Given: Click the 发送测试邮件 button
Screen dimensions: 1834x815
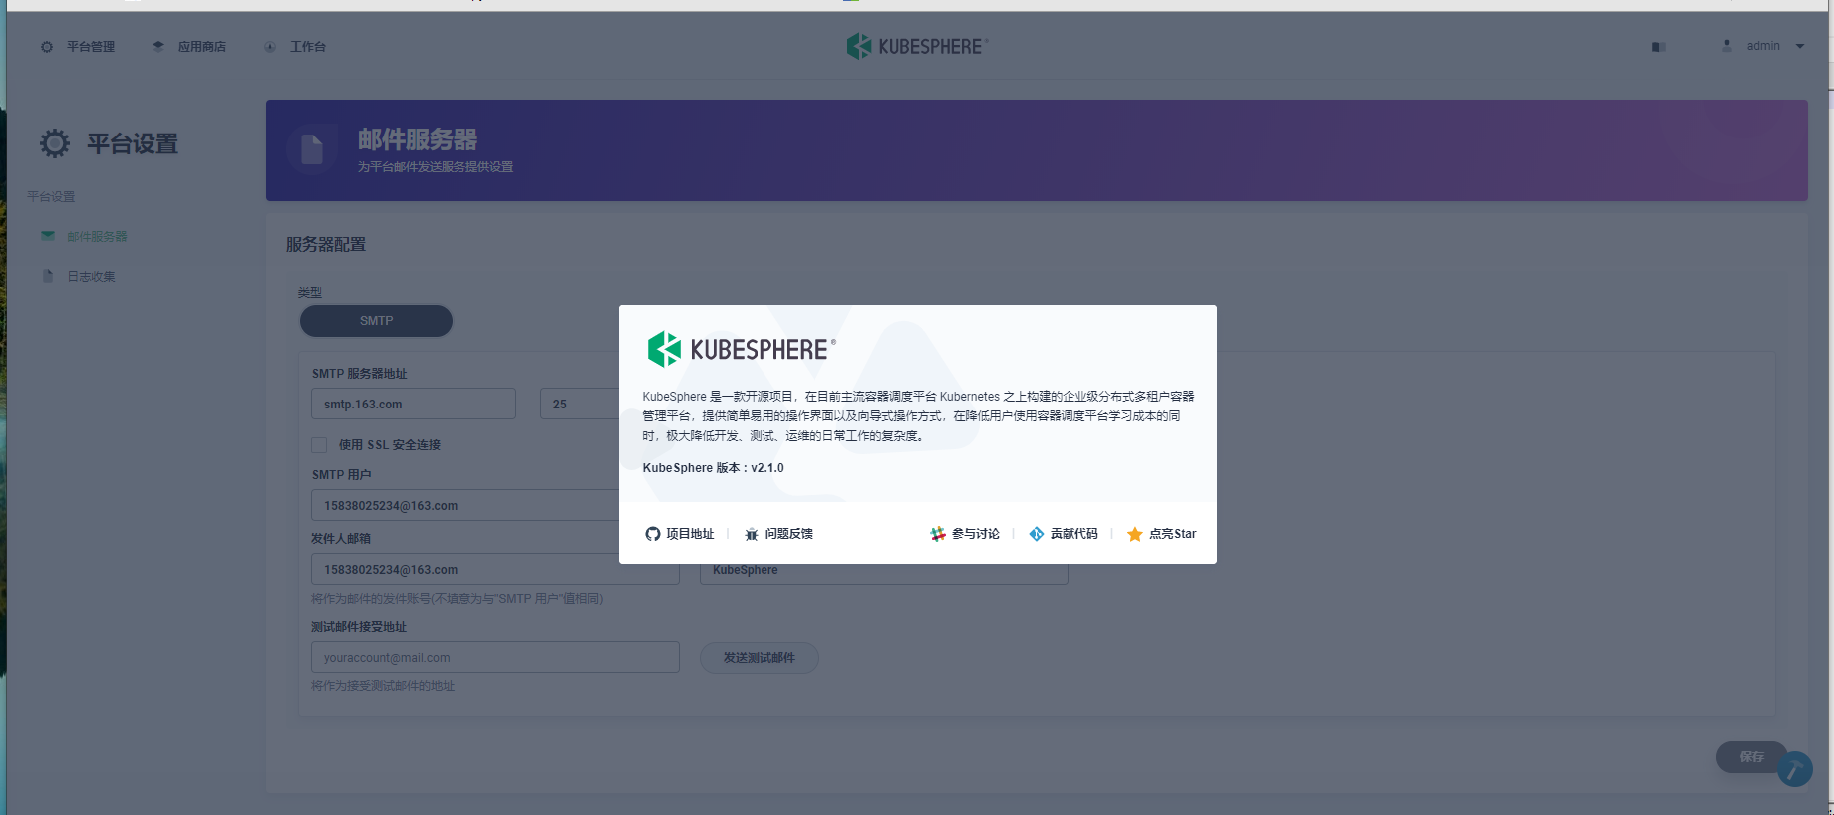Looking at the screenshot, I should point(760,658).
